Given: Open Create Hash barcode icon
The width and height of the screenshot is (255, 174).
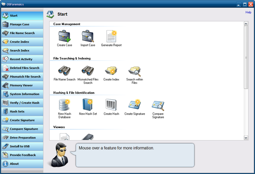Looking at the screenshot, I should coord(111,105).
